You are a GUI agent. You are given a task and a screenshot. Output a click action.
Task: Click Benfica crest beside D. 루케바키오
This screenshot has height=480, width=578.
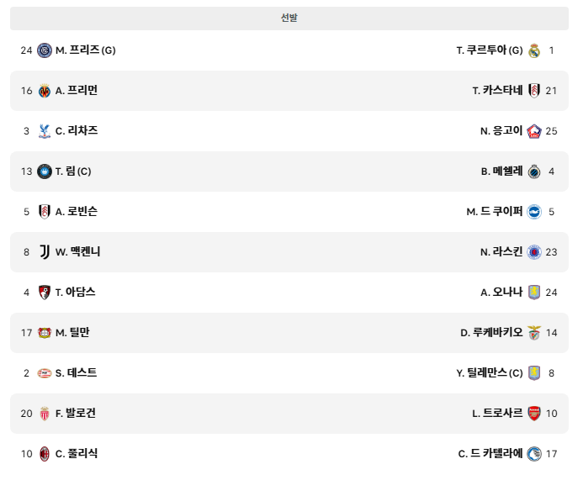pos(534,333)
